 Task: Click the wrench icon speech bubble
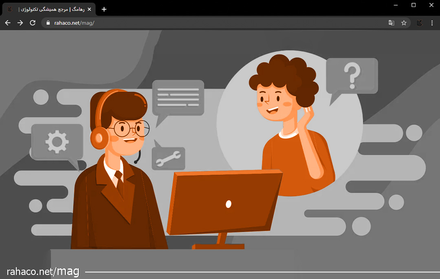[x=168, y=158]
